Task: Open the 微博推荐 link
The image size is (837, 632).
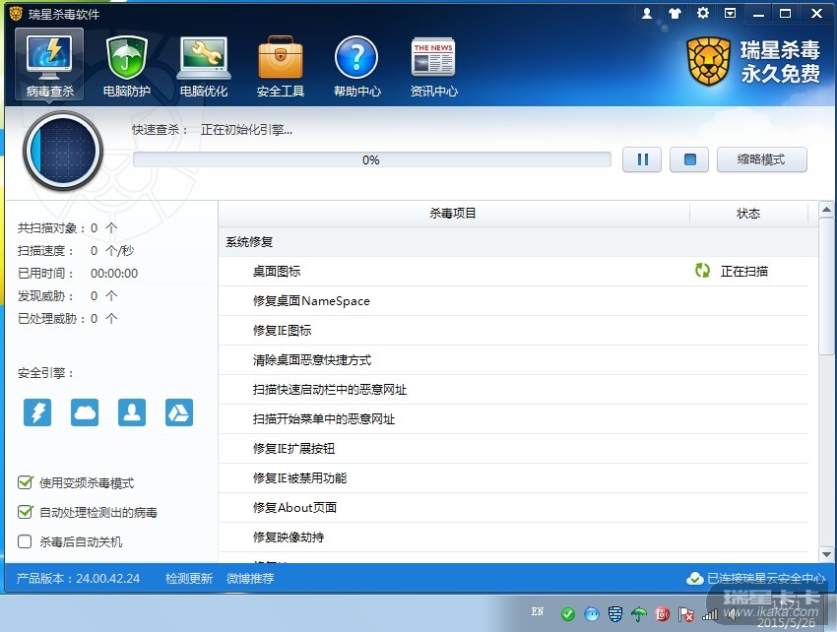Action: click(x=250, y=579)
